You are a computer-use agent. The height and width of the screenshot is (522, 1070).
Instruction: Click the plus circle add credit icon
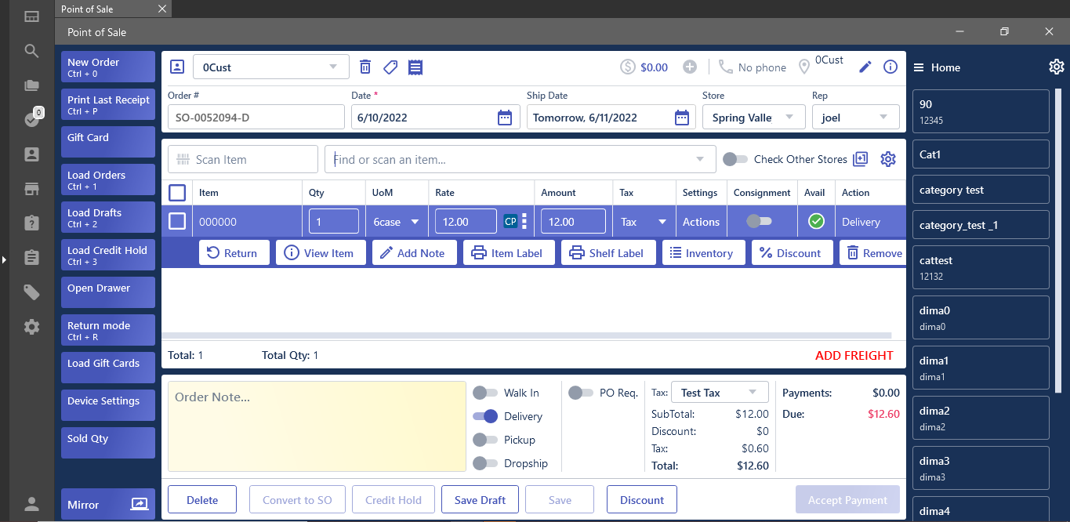(690, 67)
